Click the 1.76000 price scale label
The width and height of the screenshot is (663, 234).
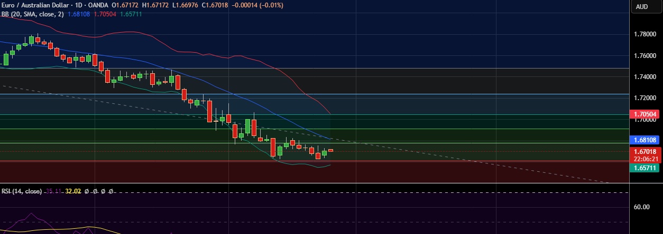click(645, 55)
